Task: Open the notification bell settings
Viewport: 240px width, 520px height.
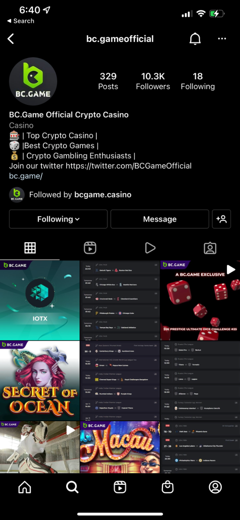Action: tap(195, 39)
